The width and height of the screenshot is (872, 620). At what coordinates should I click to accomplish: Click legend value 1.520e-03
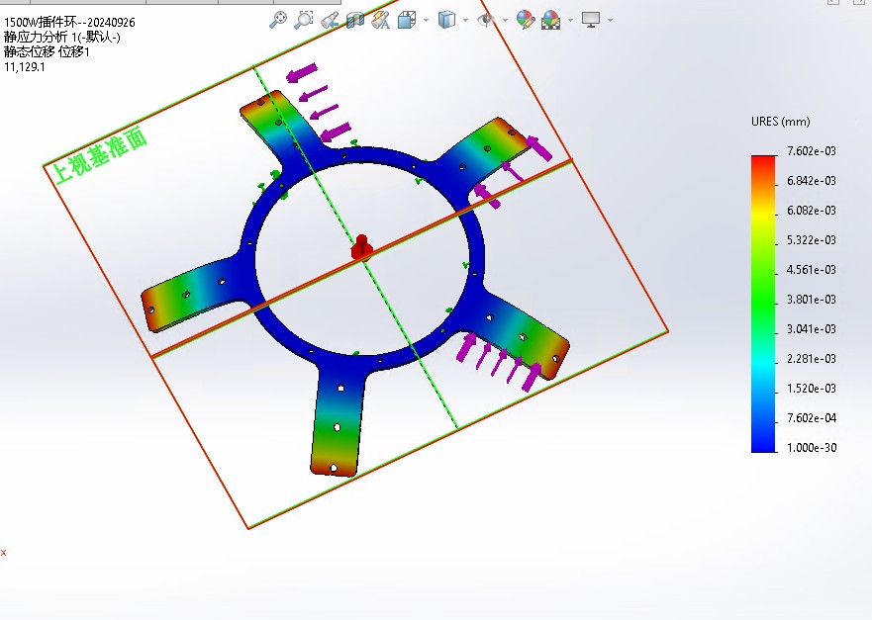click(x=812, y=389)
